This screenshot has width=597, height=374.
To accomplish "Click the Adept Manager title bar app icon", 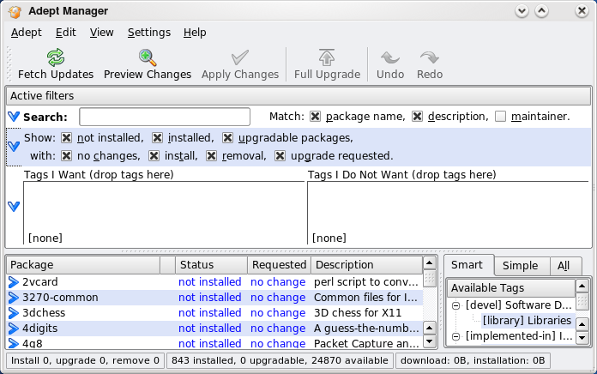I will click(x=15, y=11).
